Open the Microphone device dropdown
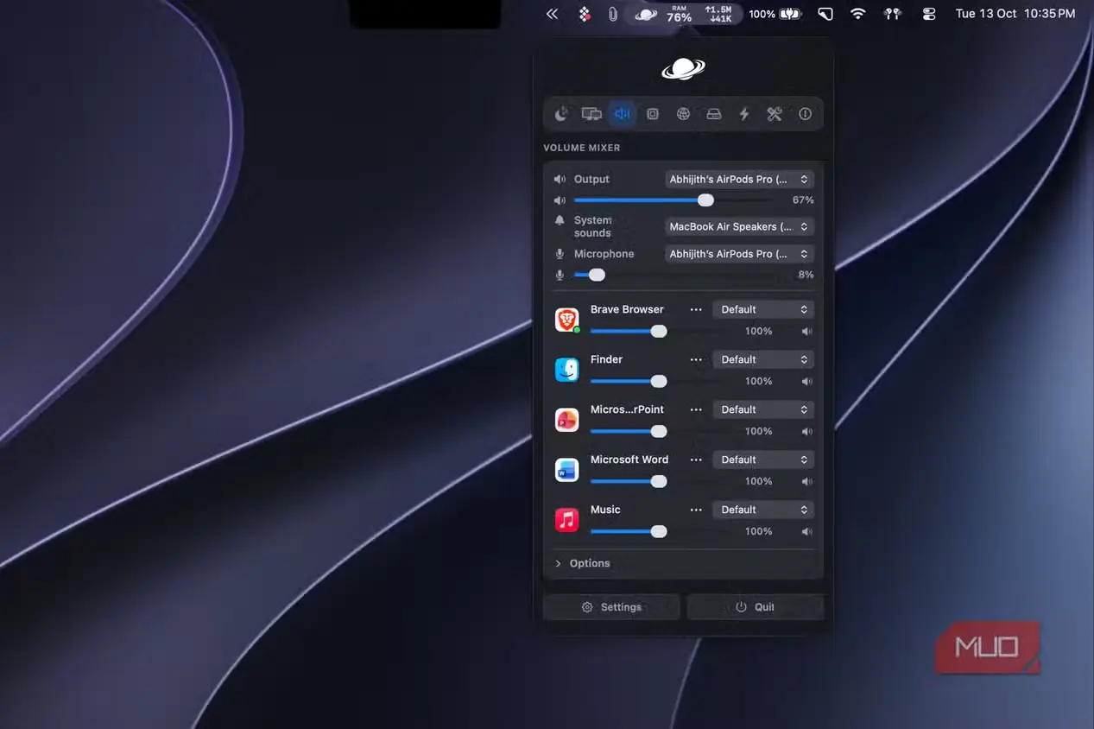Viewport: 1094px width, 729px height. click(739, 254)
